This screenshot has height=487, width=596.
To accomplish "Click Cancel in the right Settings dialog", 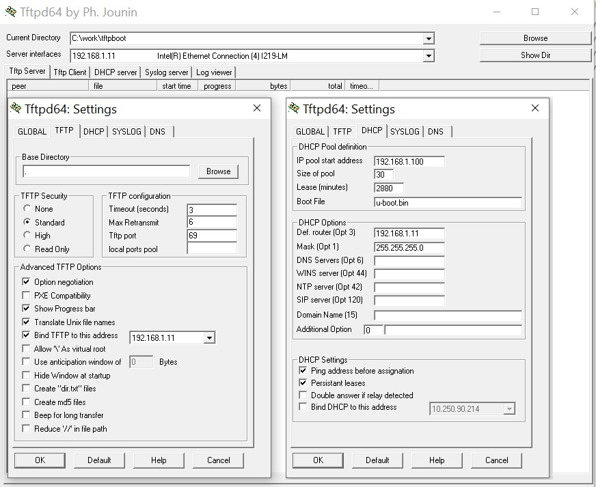I will (496, 460).
